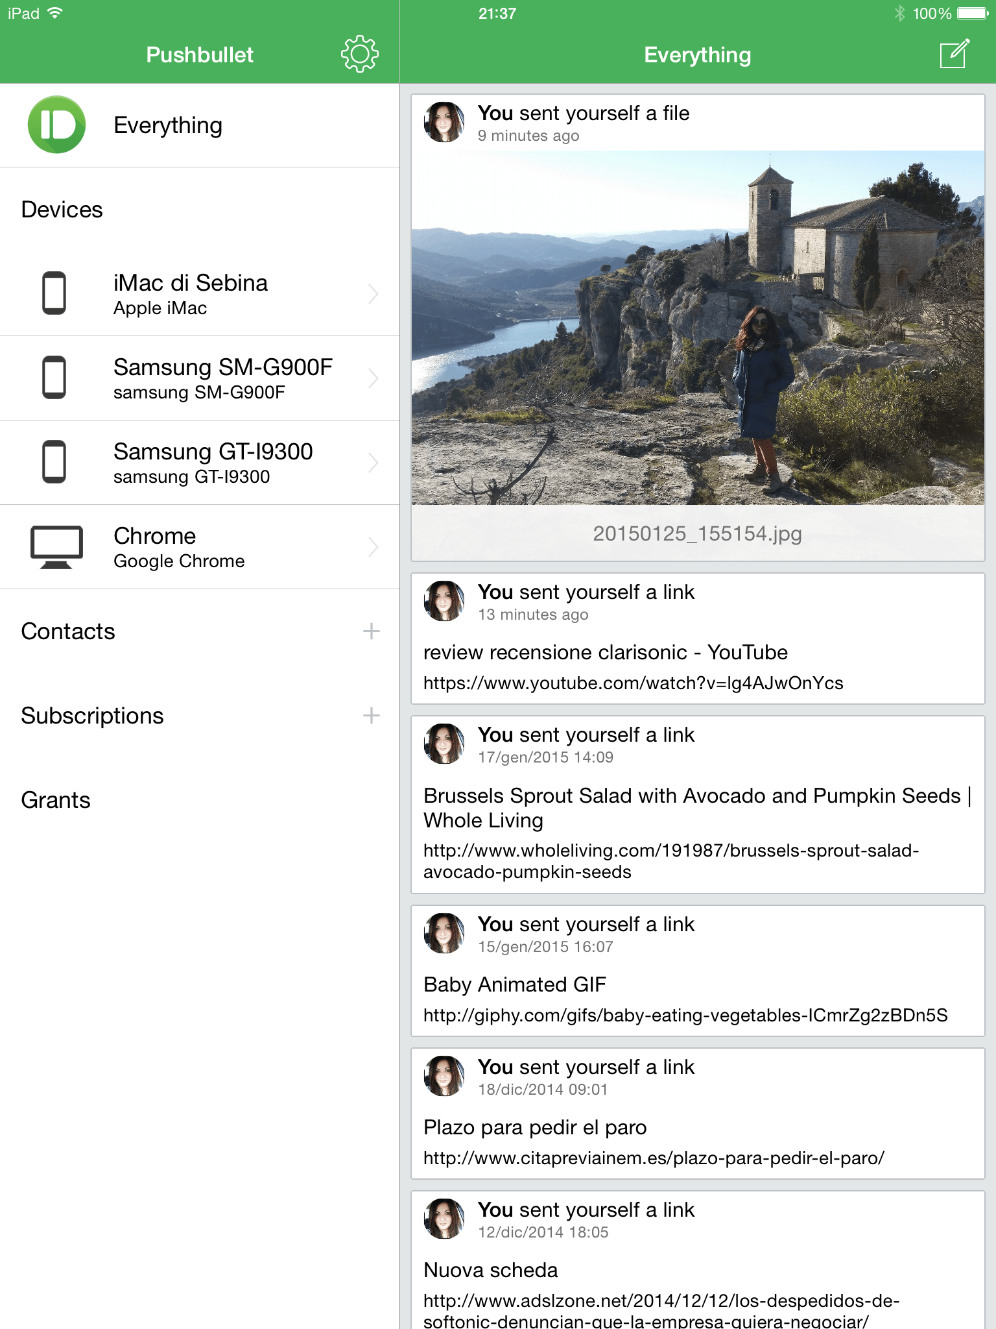Tap the phone icon for iMac di Sebina
This screenshot has width=996, height=1329.
[x=54, y=293]
